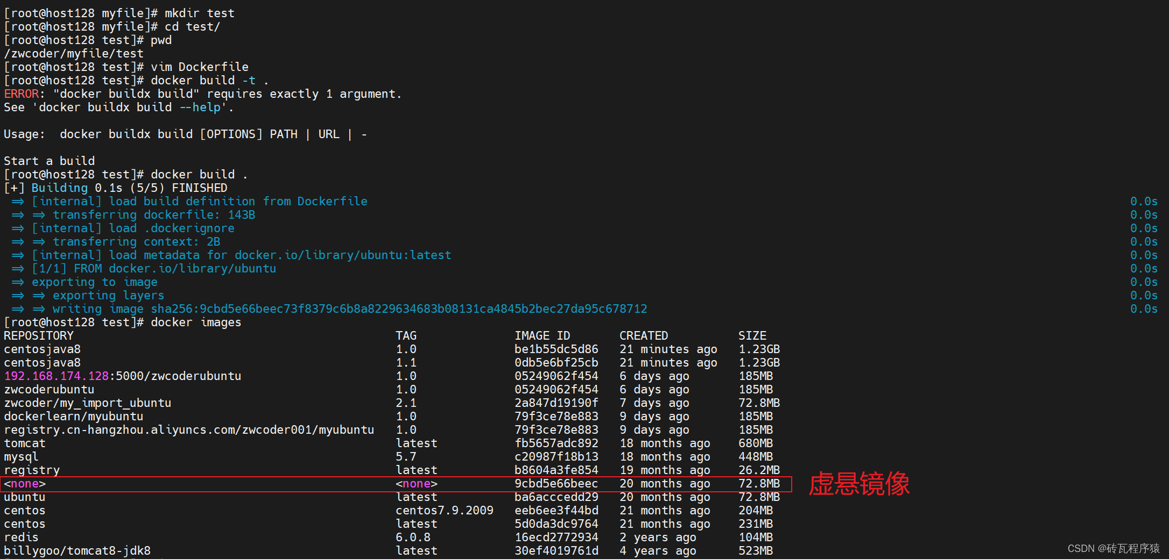Click the 'zwcoderubuntu' repository row name
The height and width of the screenshot is (559, 1169).
[49, 389]
